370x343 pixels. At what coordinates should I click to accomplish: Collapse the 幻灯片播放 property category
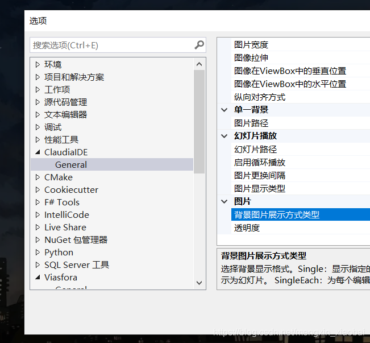(224, 136)
